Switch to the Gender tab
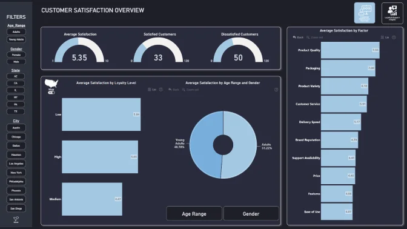The height and width of the screenshot is (229, 407). [251, 213]
